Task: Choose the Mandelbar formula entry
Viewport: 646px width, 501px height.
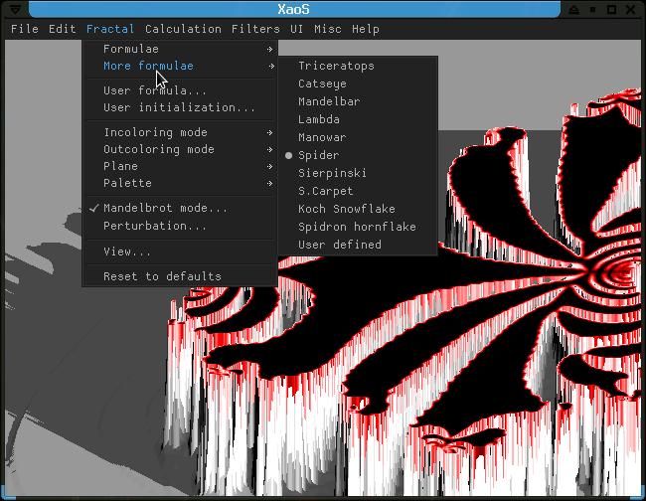Action: point(329,101)
